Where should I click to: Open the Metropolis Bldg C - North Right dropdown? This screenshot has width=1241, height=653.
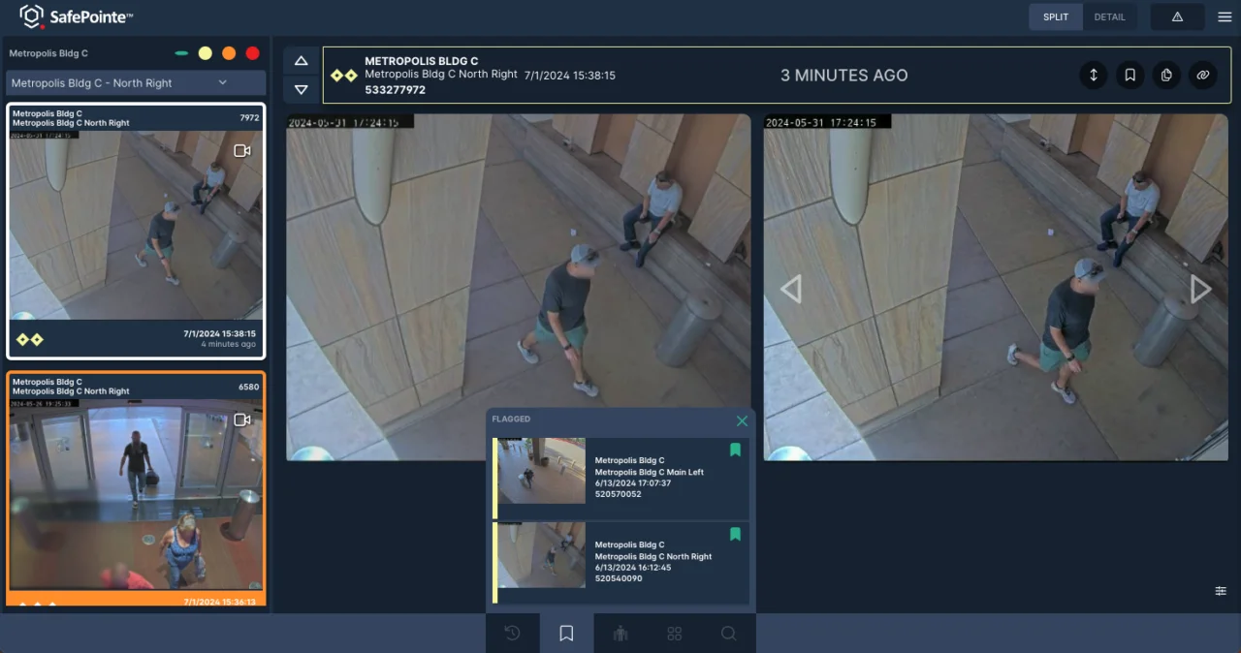coord(135,83)
